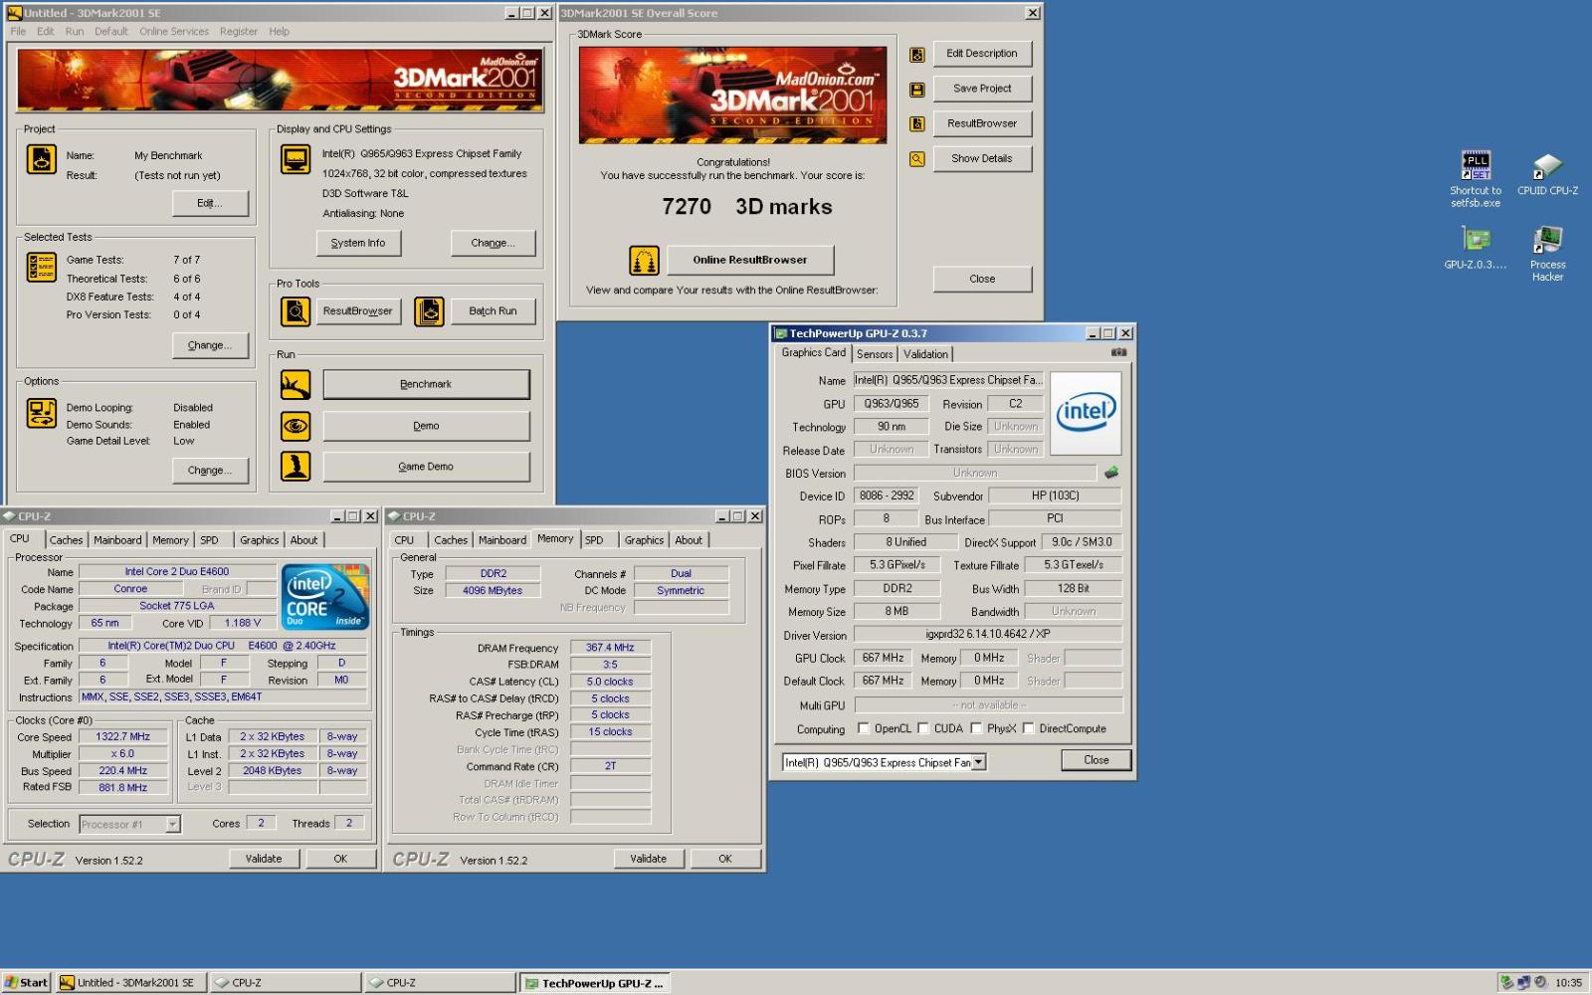Viewport: 1592px width, 995px height.
Task: Enable the DirectCompute checkbox
Action: [1029, 728]
